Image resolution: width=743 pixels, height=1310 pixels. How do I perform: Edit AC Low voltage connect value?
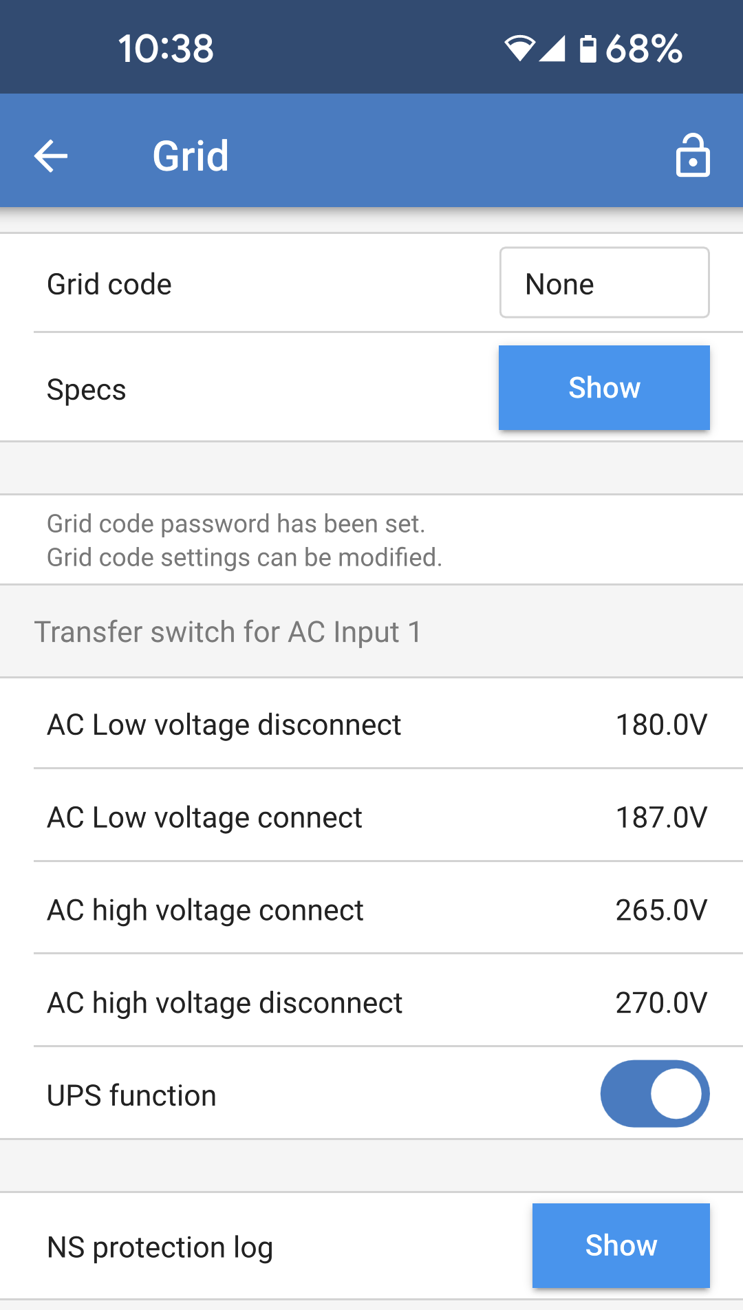pyautogui.click(x=660, y=817)
